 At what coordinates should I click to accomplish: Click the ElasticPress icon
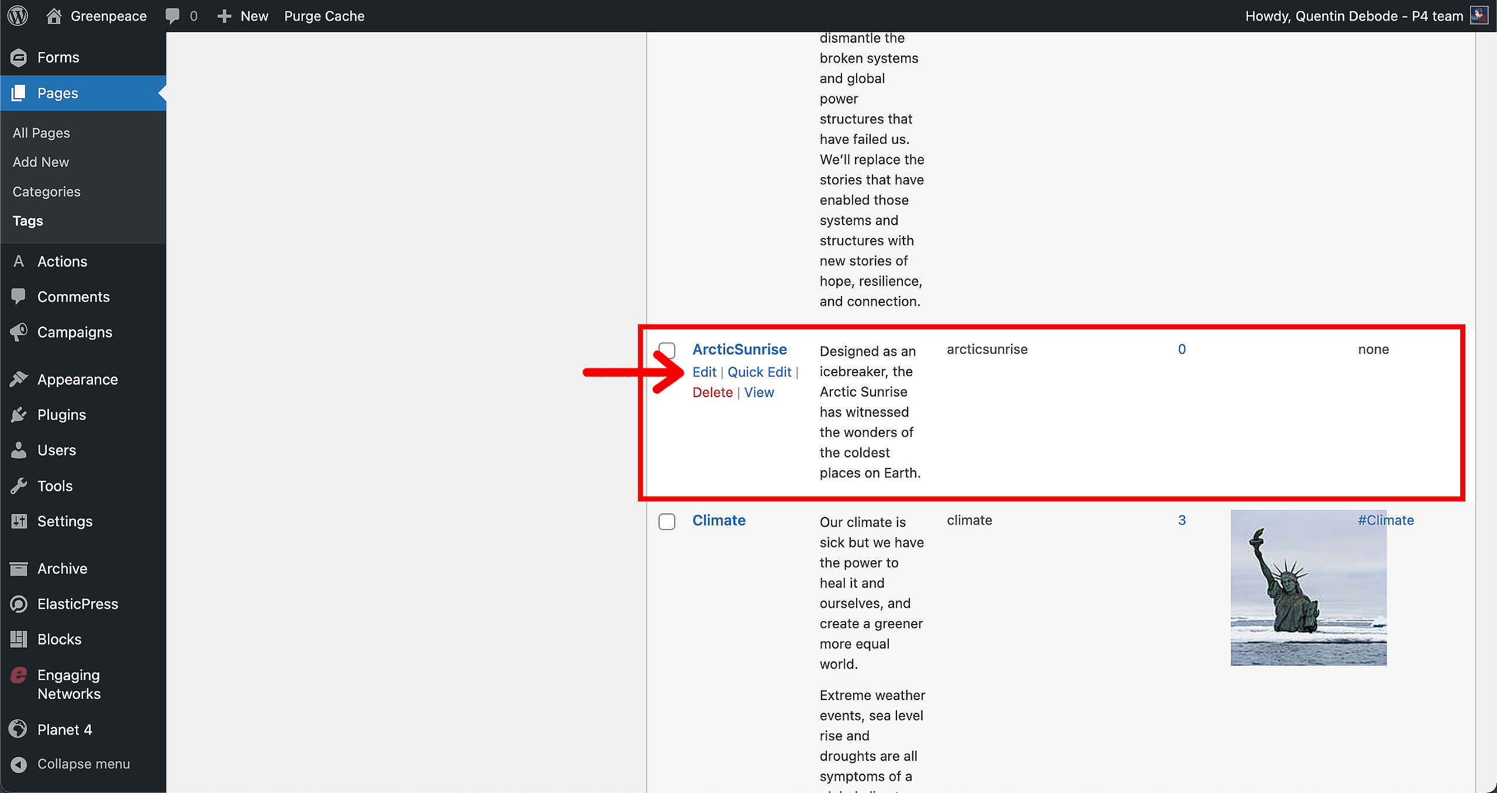click(19, 604)
